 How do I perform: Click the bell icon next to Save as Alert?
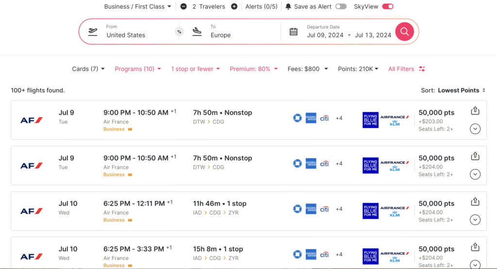click(x=288, y=7)
